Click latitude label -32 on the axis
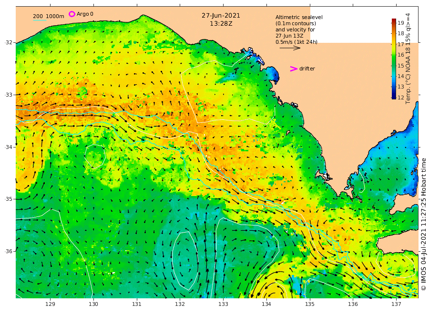The image size is (429, 314). [9, 43]
